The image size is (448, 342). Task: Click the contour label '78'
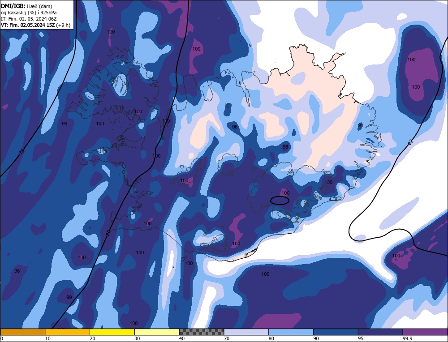tap(22, 152)
